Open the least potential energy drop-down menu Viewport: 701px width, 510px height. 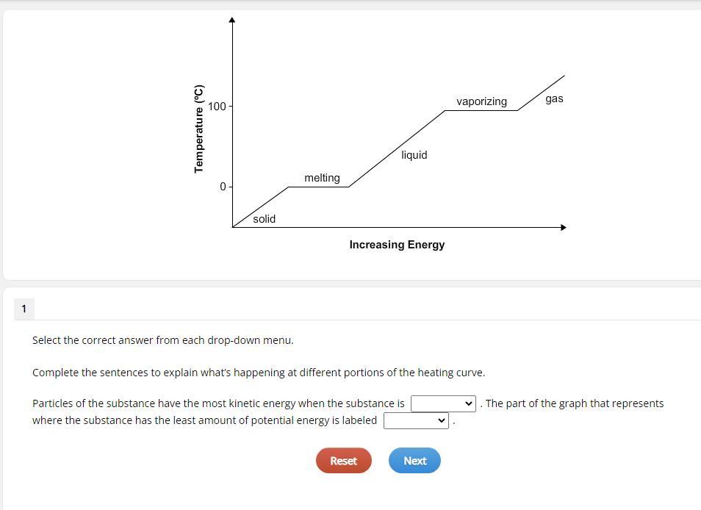(416, 420)
